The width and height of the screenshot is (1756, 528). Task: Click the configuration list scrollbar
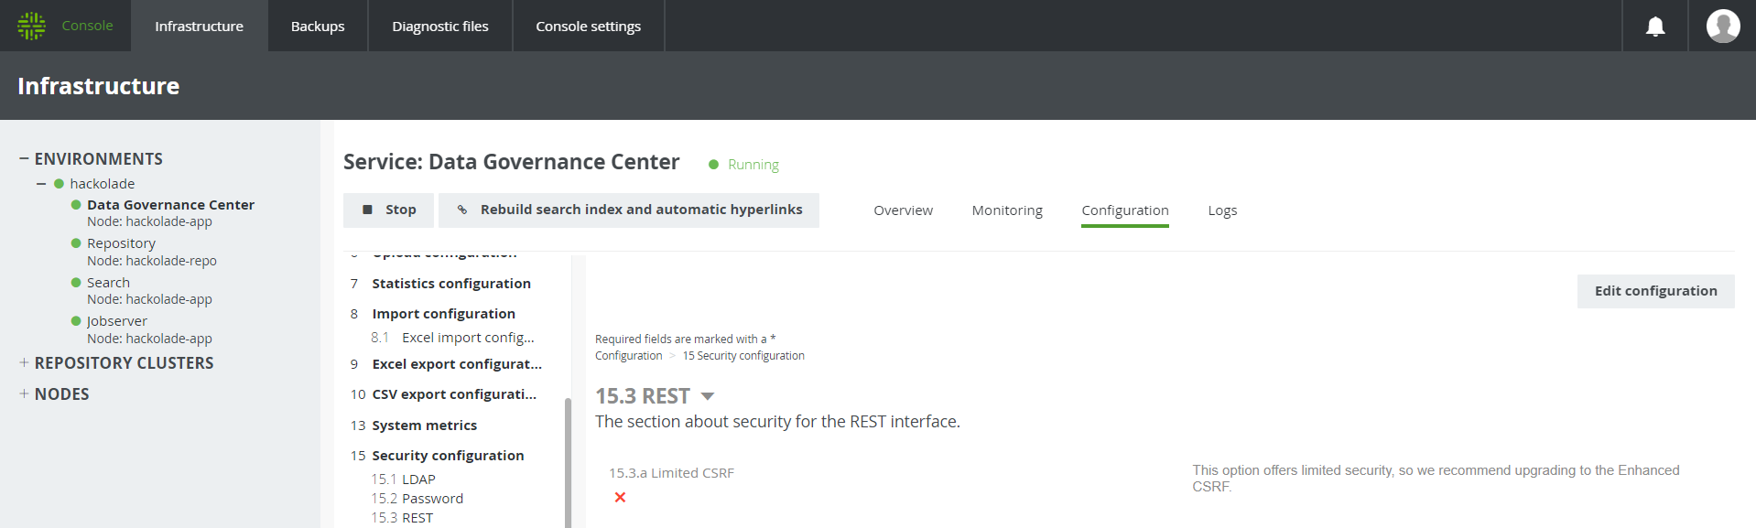tap(568, 458)
